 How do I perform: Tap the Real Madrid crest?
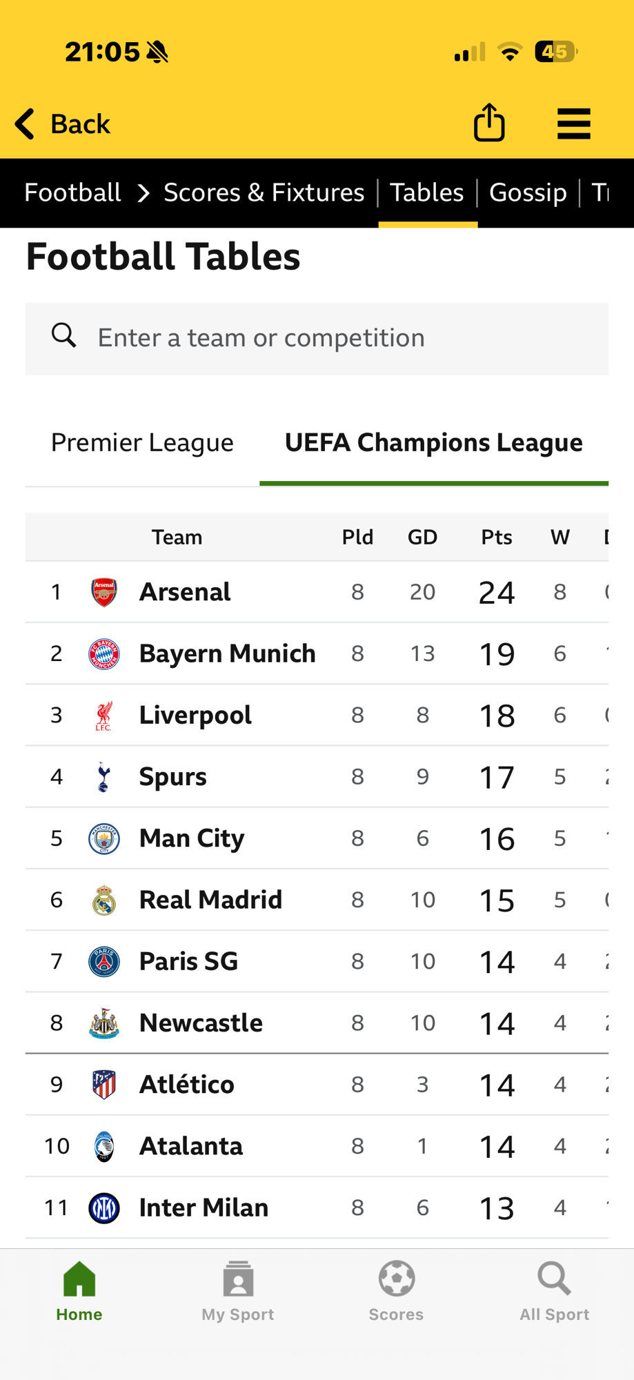104,900
